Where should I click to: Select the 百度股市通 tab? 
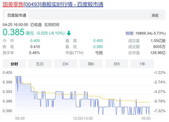point(17,15)
